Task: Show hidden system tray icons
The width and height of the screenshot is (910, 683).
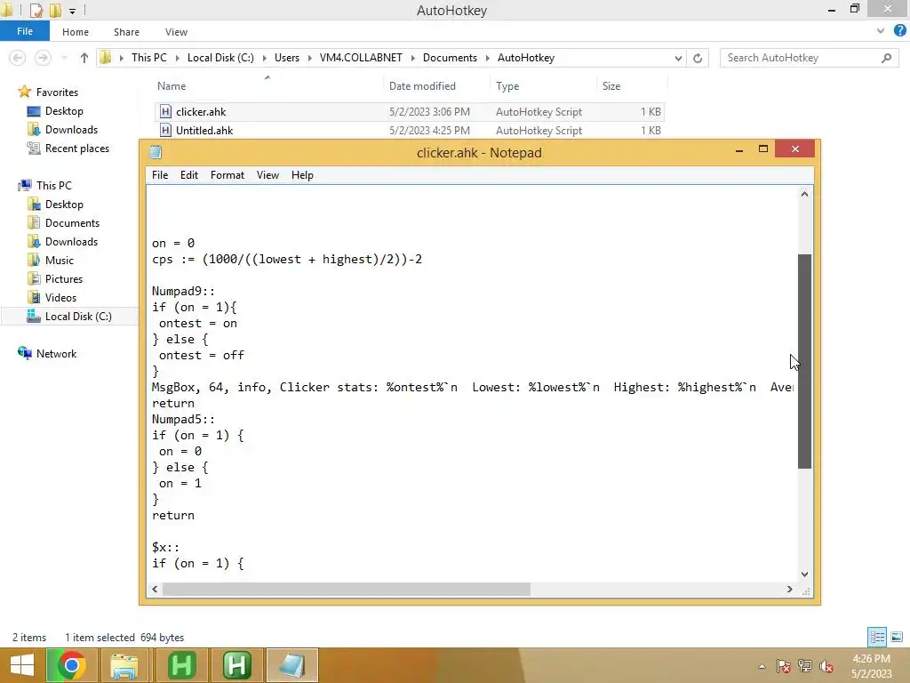Action: pyautogui.click(x=762, y=666)
